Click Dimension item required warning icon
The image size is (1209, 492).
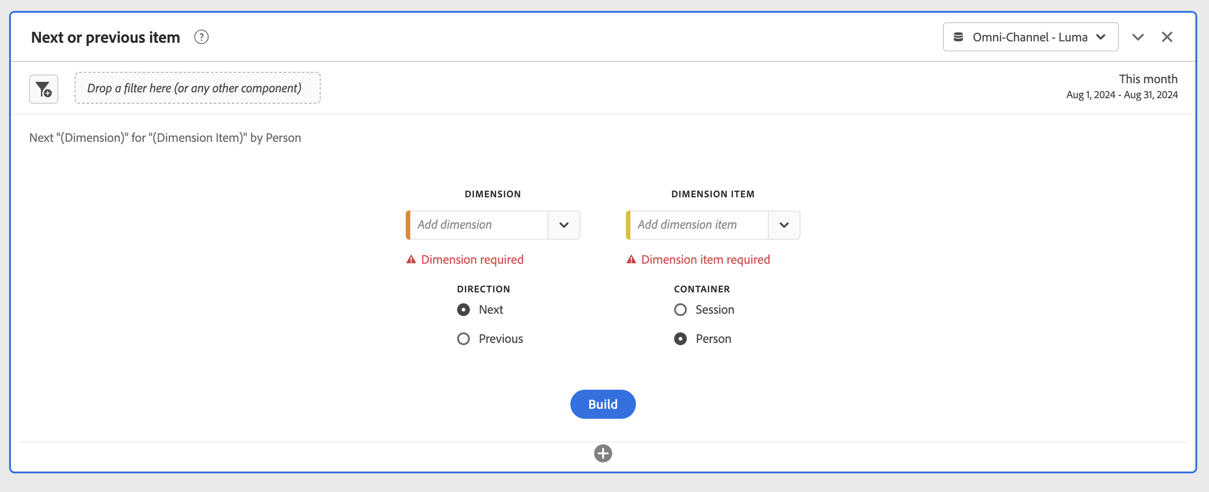click(631, 259)
